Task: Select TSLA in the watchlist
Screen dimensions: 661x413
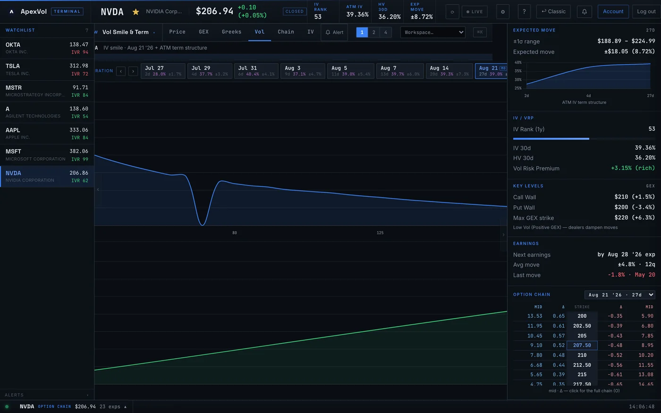Action: pos(47,69)
